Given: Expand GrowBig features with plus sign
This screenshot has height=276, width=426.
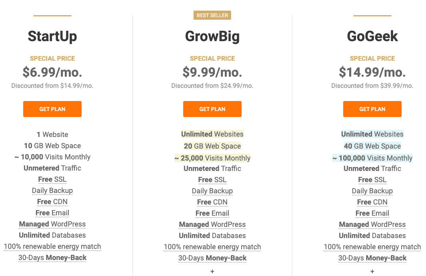Looking at the screenshot, I should tap(212, 272).
